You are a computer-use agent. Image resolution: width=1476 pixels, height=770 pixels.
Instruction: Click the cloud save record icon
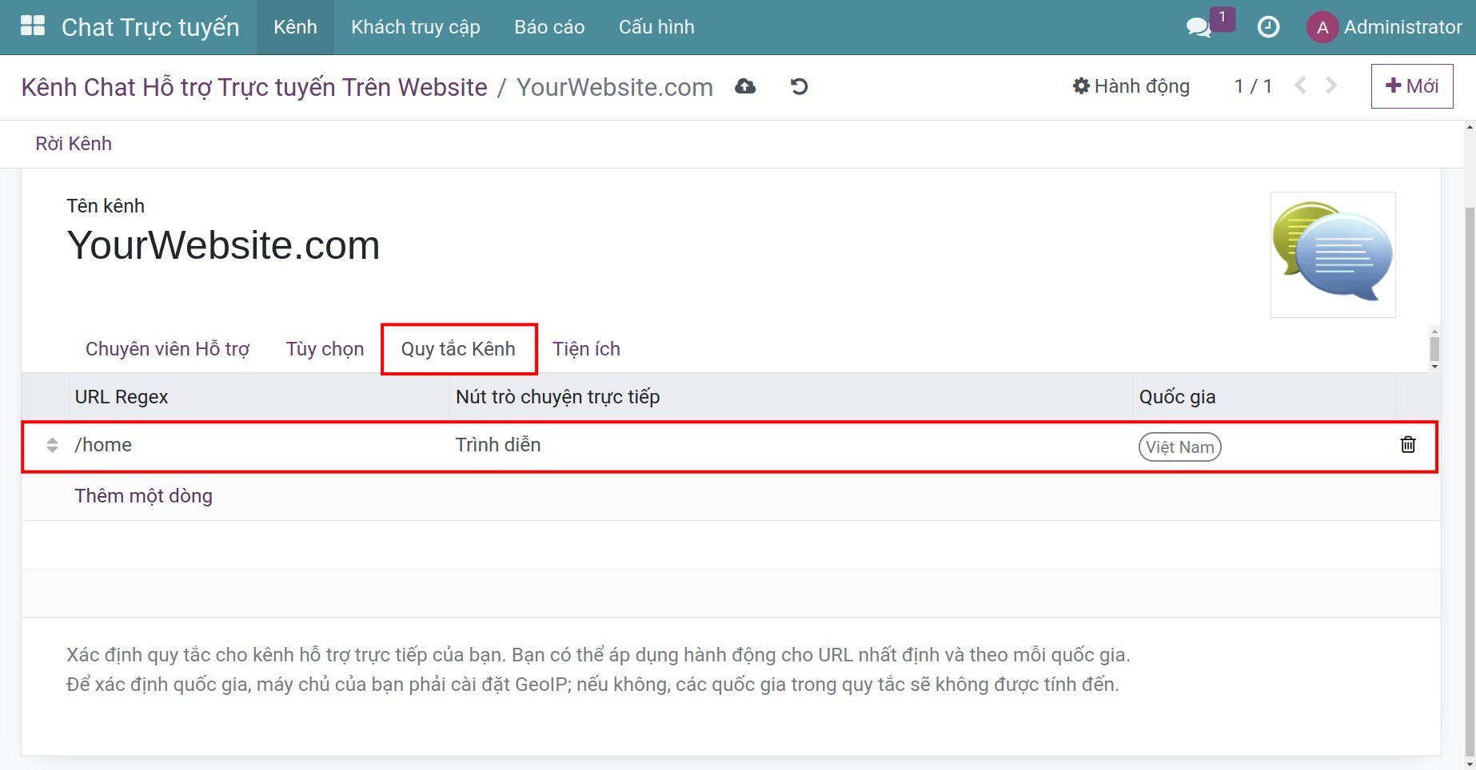(x=745, y=86)
